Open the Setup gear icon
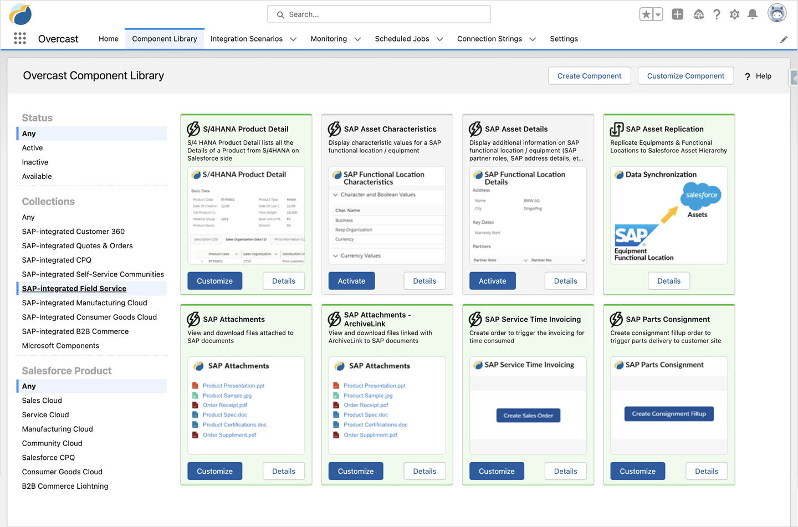This screenshot has height=527, width=798. [734, 14]
